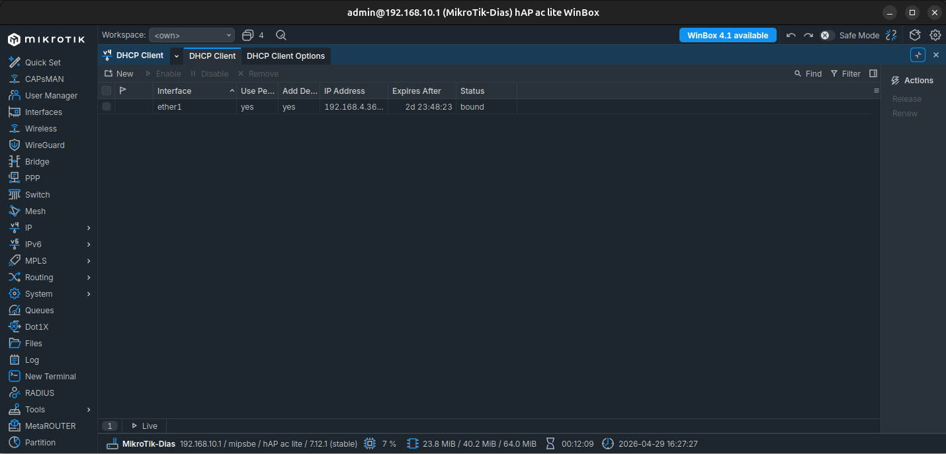This screenshot has width=946, height=454.
Task: Open the CAPsMAN sidebar entry
Action: (44, 79)
